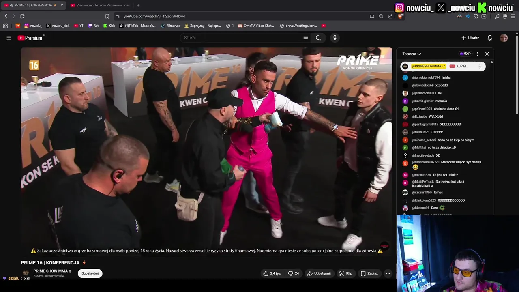Image resolution: width=519 pixels, height=292 pixels.
Task: Switch to Zjednoczeni Przeciw Rasizmowi tab
Action: pos(100,5)
